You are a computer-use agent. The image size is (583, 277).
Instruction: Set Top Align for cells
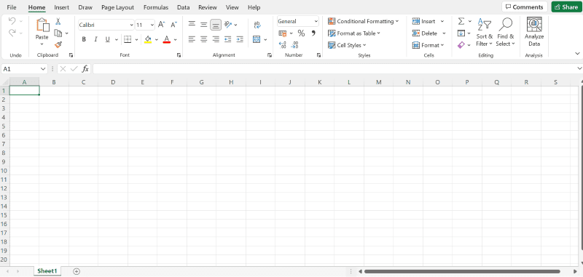click(x=192, y=25)
